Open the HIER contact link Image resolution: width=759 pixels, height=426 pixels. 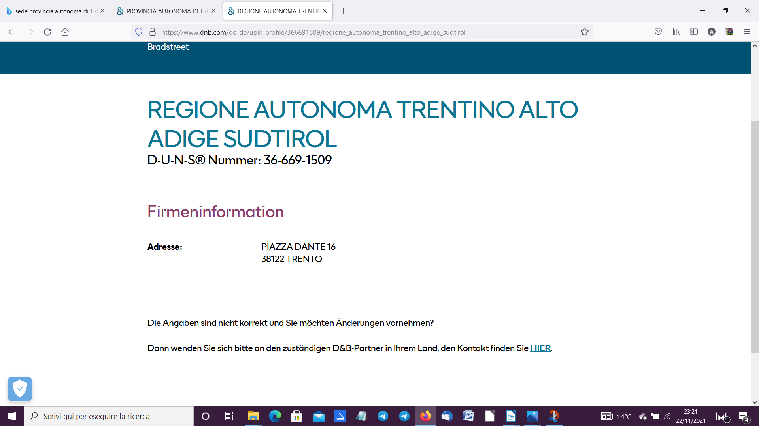click(540, 348)
